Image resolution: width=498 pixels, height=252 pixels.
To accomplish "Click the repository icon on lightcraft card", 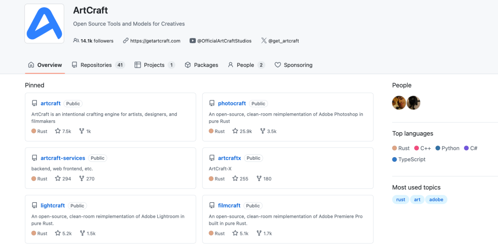I will click(x=34, y=205).
